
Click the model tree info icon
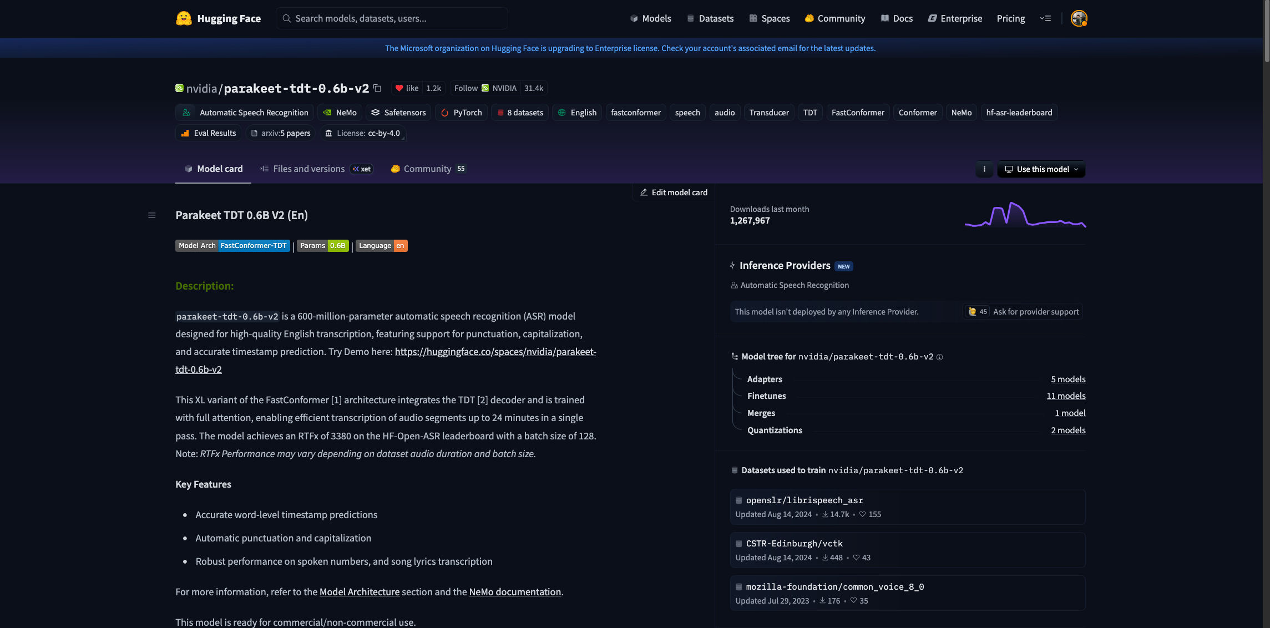939,357
